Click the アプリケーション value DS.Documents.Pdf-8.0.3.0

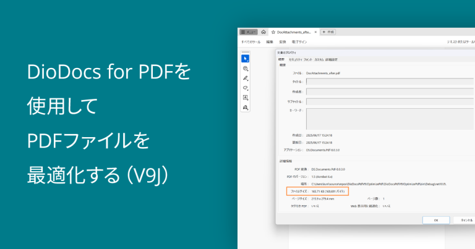323,150
